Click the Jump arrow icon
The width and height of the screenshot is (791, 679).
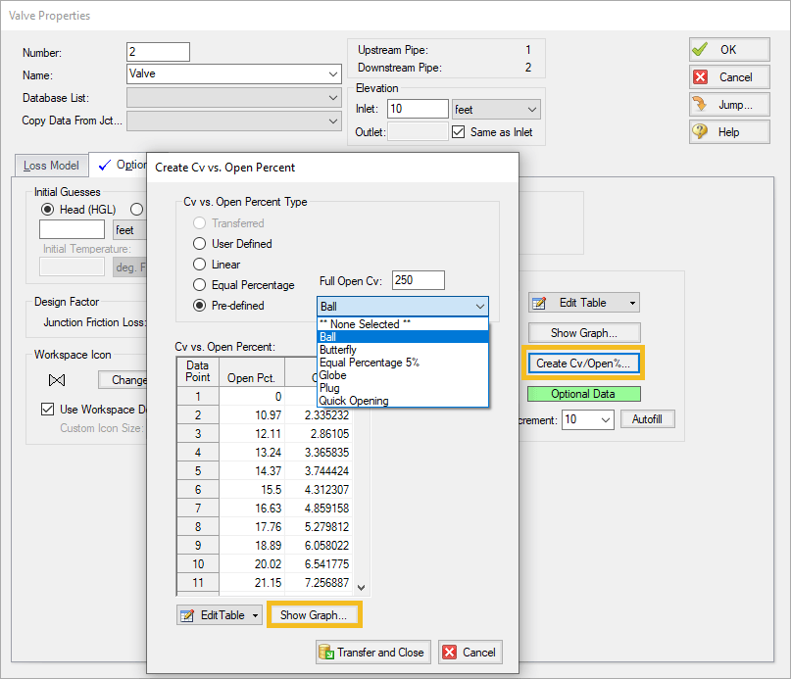[700, 105]
